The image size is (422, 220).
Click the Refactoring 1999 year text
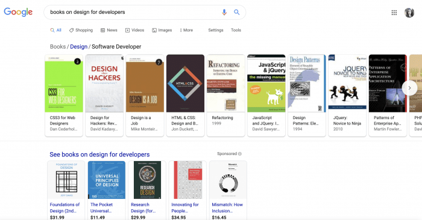(216, 123)
